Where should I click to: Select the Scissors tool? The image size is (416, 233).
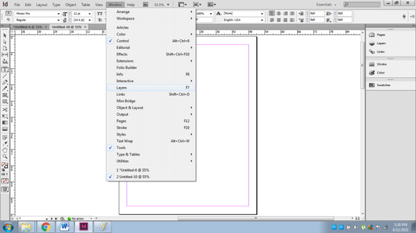pos(5,109)
